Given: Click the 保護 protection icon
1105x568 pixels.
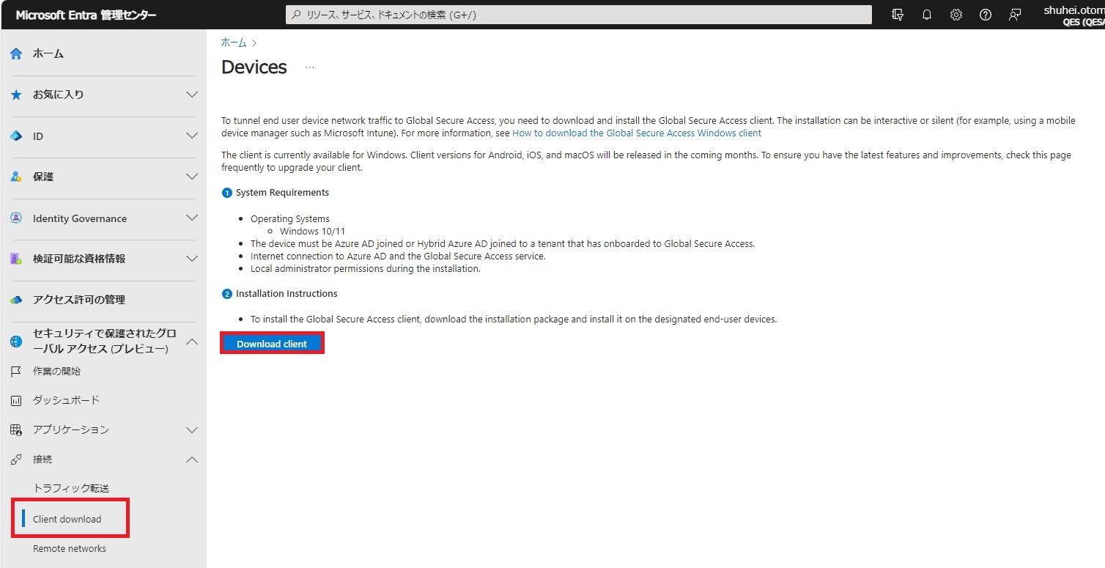Looking at the screenshot, I should (x=16, y=177).
